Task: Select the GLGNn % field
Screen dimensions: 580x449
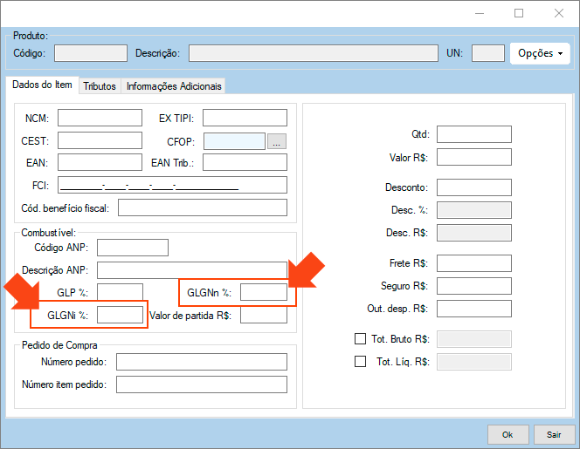Action: coord(263,292)
